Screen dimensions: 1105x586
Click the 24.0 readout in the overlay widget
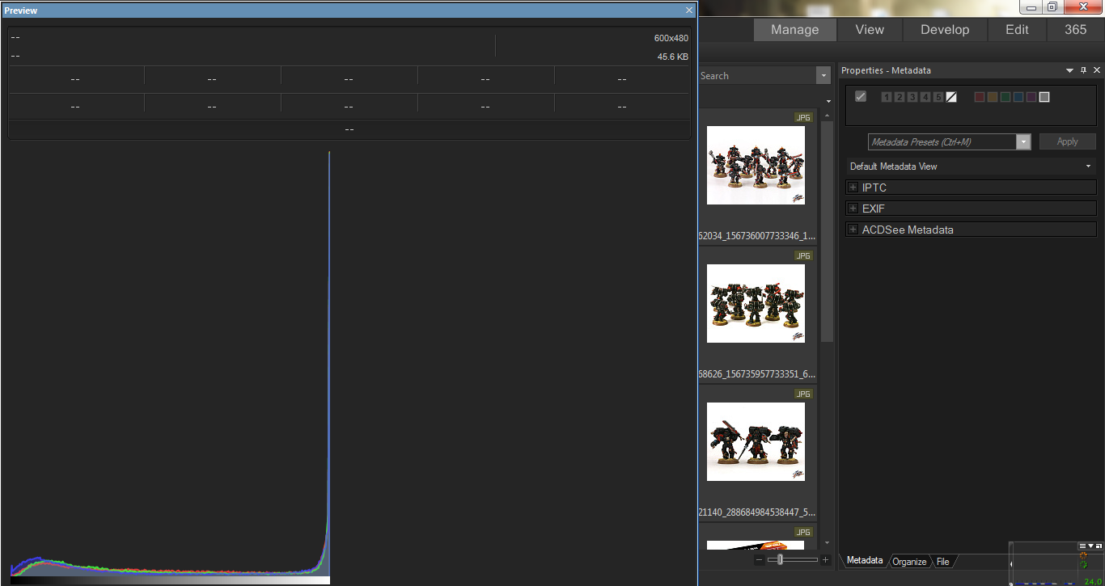(x=1092, y=581)
